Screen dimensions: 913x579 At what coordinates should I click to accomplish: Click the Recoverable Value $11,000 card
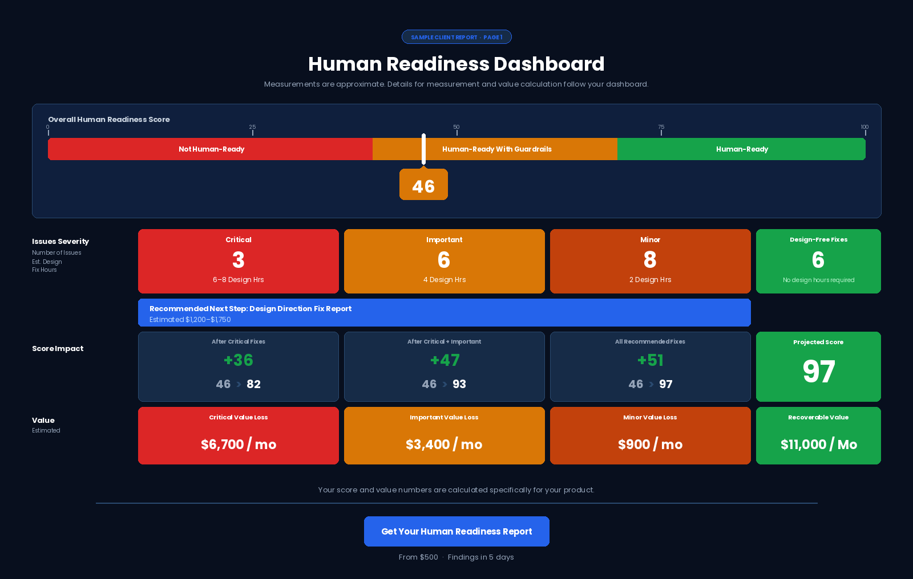(818, 435)
